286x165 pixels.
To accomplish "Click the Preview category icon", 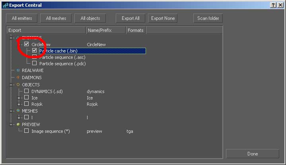I will [18, 124].
